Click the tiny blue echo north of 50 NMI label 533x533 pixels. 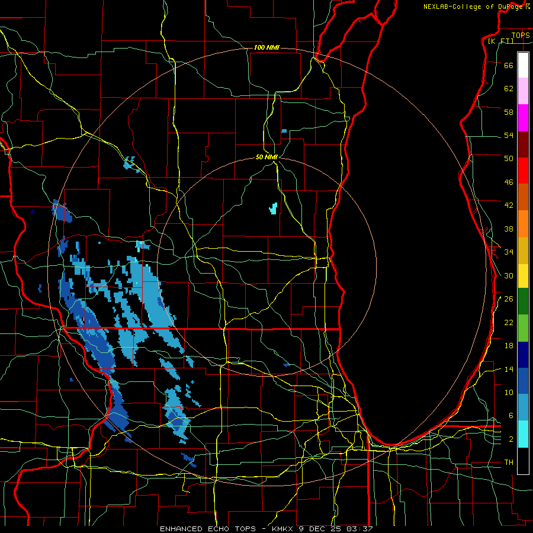point(284,131)
